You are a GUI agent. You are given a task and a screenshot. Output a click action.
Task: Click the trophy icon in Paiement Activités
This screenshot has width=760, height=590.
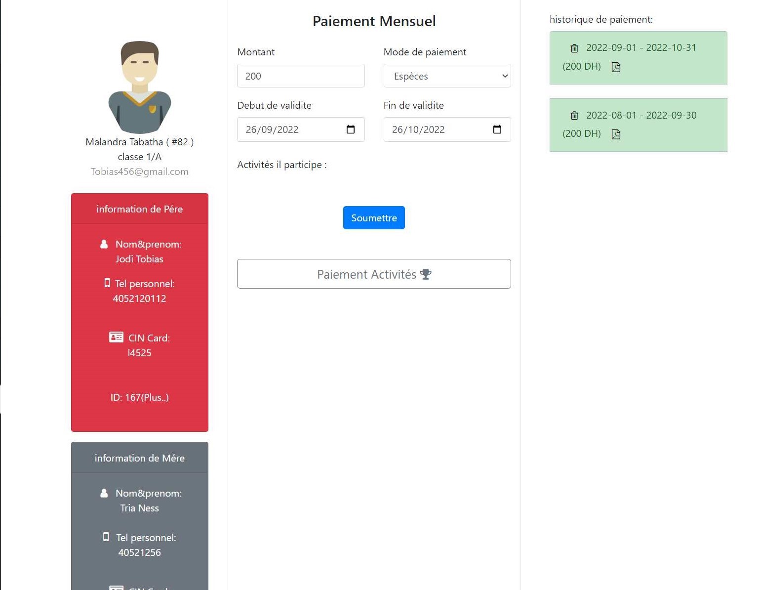(x=426, y=274)
